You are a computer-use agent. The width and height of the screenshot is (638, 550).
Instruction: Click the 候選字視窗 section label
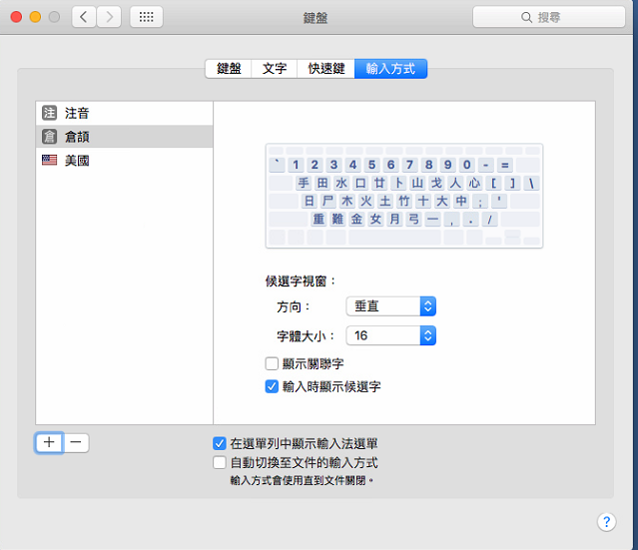click(301, 281)
